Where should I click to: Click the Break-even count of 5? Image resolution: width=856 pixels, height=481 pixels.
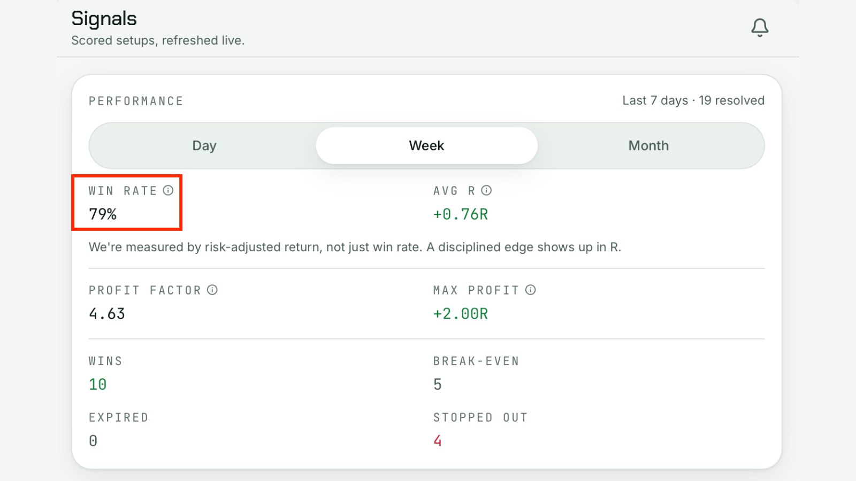pos(438,384)
